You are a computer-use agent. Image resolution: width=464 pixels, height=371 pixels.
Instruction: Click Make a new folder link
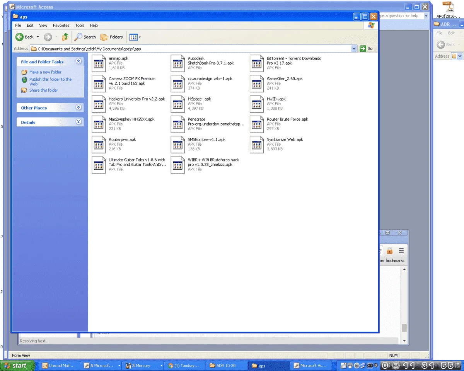(x=45, y=72)
